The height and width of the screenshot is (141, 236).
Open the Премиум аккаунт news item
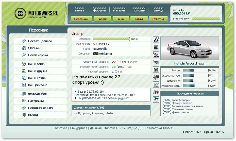182,103
